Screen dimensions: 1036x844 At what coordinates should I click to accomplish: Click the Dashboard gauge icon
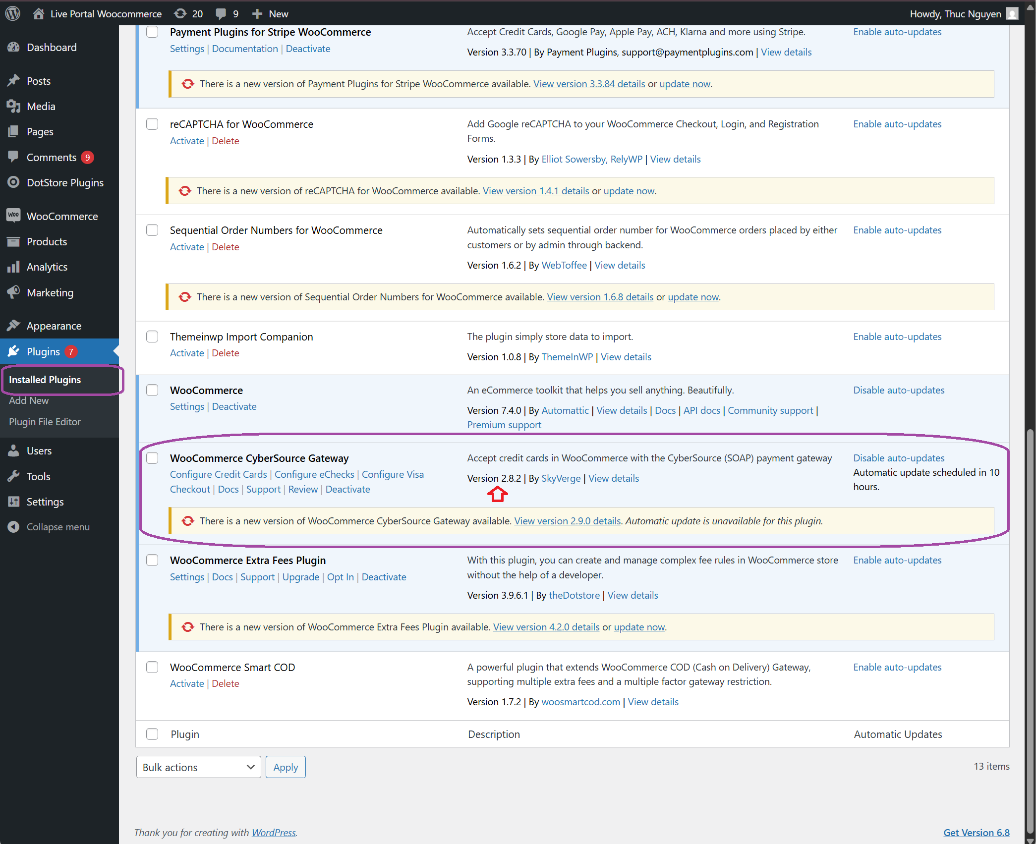(13, 48)
